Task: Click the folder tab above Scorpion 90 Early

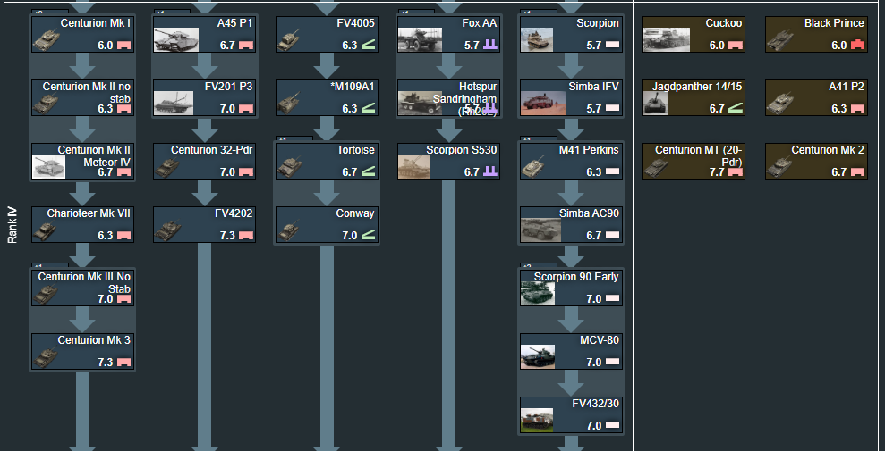Action: point(540,266)
